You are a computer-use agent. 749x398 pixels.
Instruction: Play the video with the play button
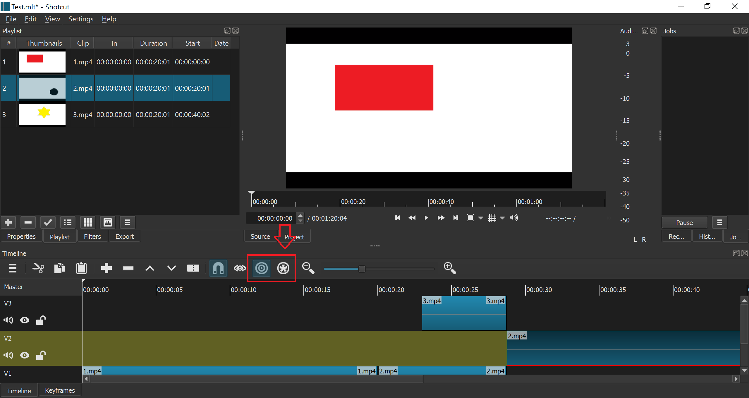426,218
